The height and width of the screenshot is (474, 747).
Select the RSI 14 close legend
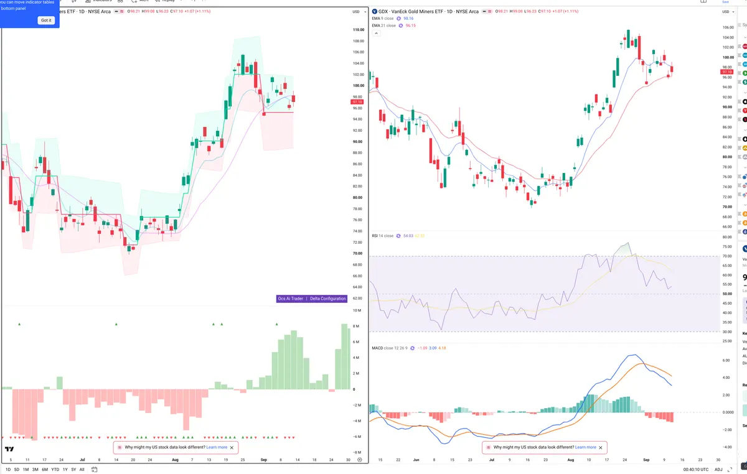(382, 236)
